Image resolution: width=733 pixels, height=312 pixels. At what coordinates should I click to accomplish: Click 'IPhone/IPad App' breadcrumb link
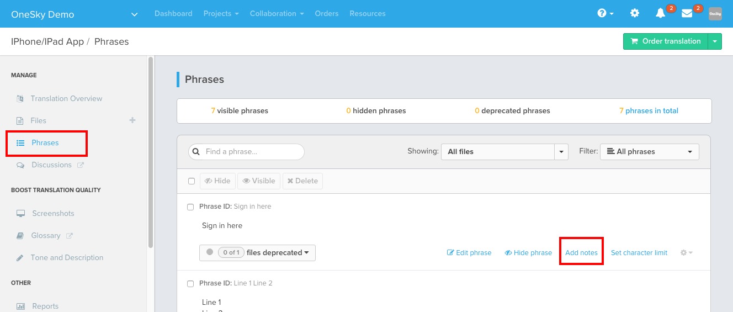[47, 41]
